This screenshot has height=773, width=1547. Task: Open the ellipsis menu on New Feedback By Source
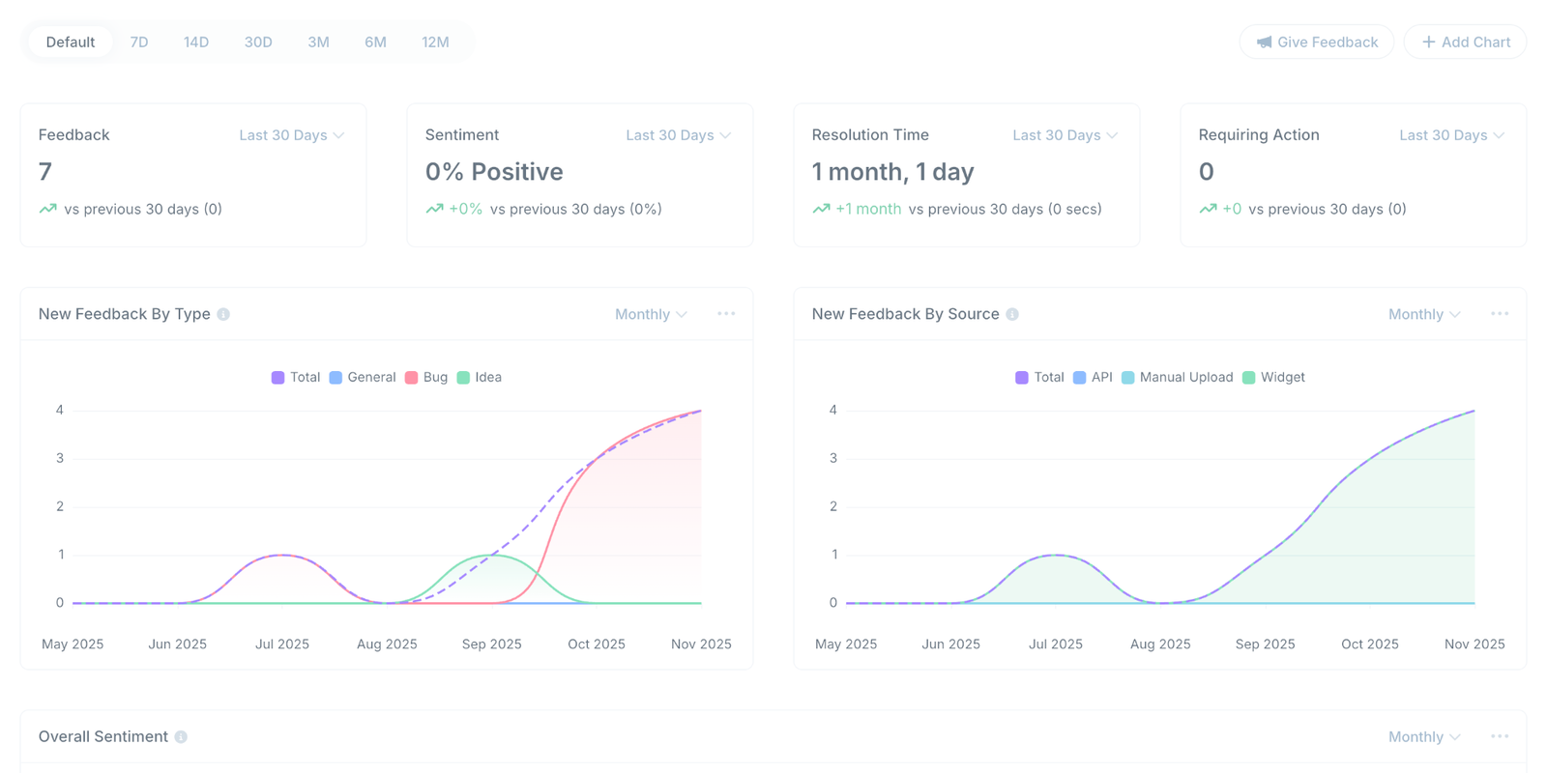point(1500,313)
